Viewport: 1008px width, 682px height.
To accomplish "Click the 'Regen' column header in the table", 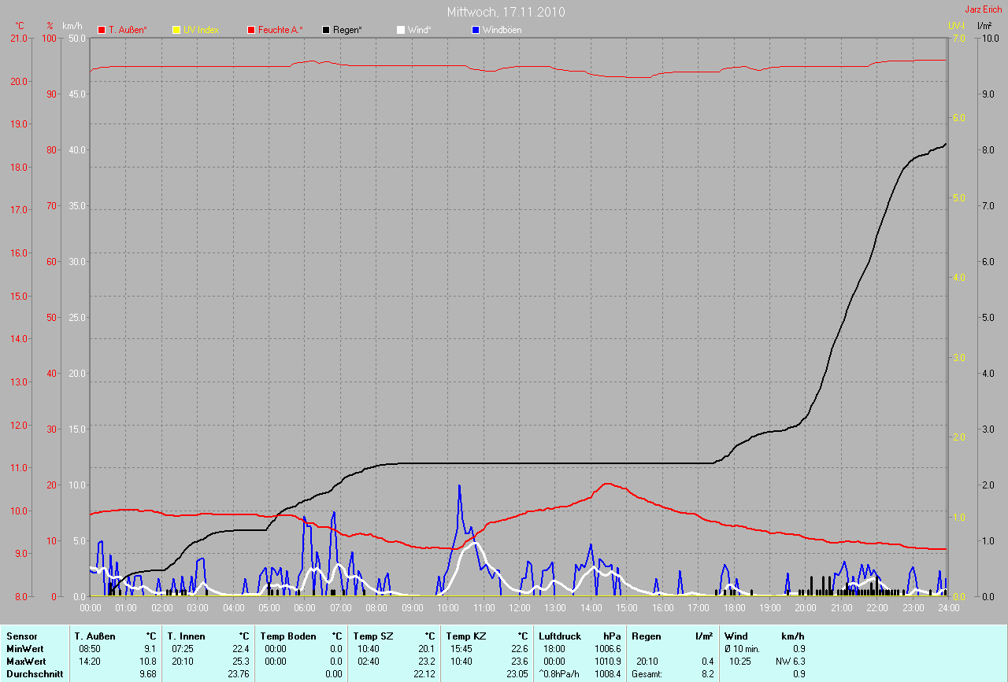I will coord(645,636).
